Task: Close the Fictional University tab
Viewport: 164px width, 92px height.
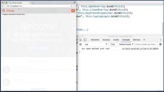Action: tap(29, 3)
